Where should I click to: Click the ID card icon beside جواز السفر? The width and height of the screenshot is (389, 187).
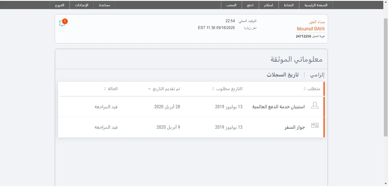[315, 125]
